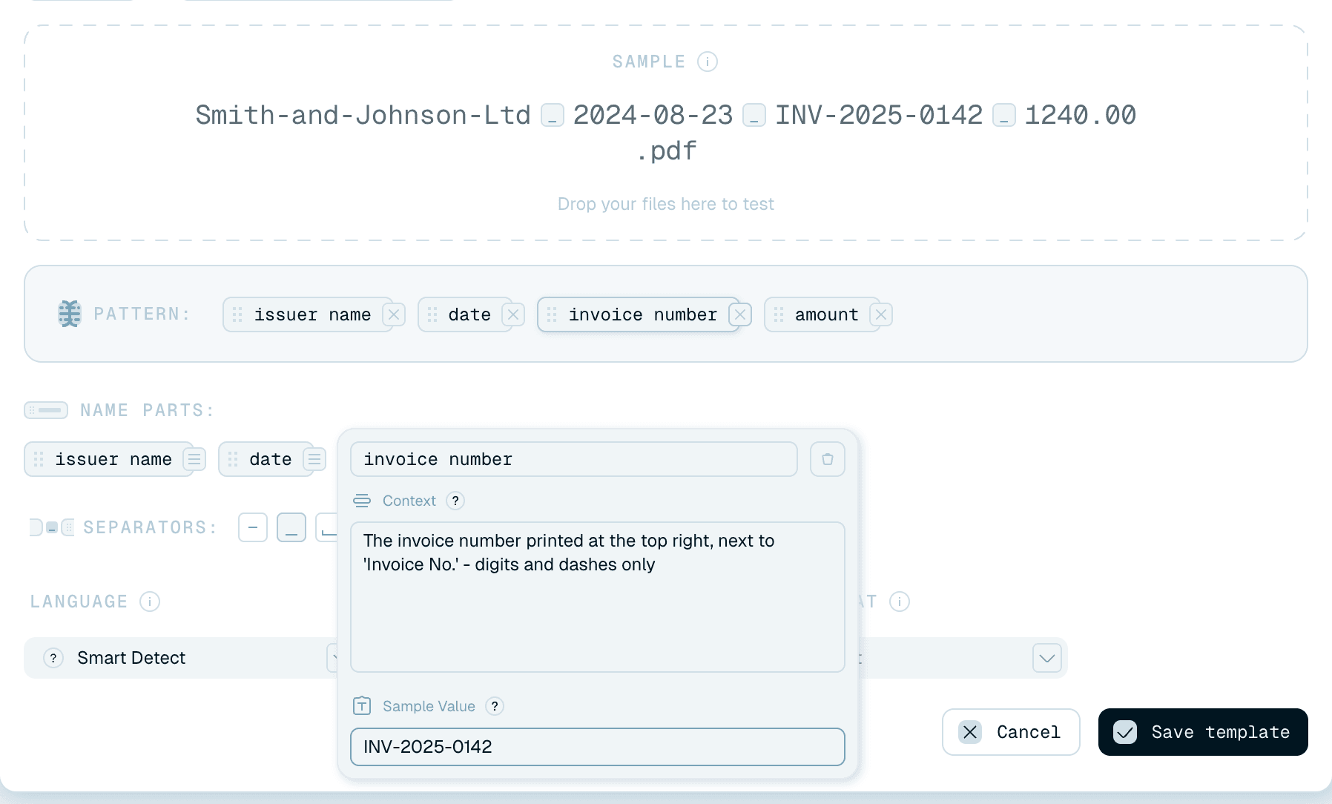Edit the Context description text area
The height and width of the screenshot is (804, 1332).
point(598,597)
